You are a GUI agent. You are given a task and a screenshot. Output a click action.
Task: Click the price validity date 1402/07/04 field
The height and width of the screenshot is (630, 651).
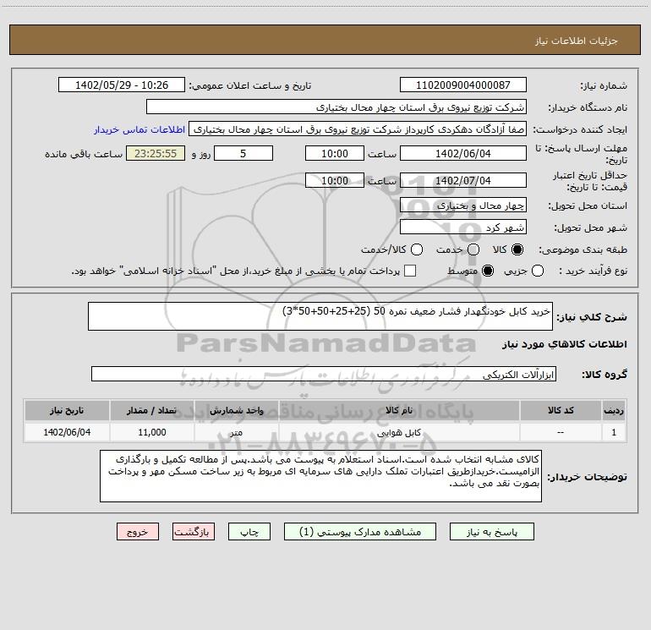pyautogui.click(x=463, y=180)
